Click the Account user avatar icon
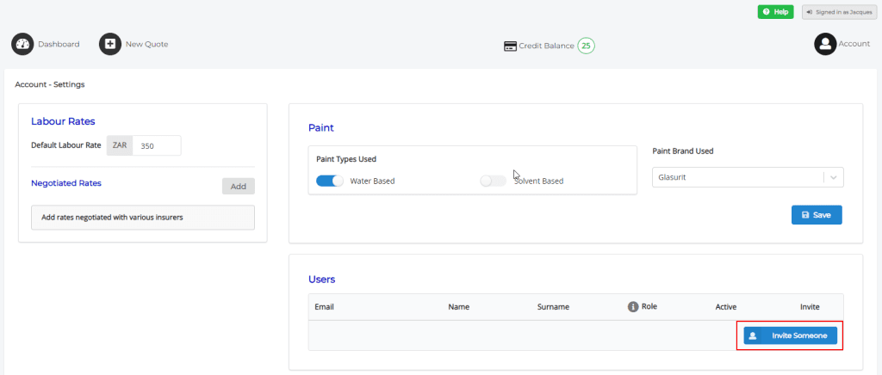This screenshot has width=882, height=375. 825,44
